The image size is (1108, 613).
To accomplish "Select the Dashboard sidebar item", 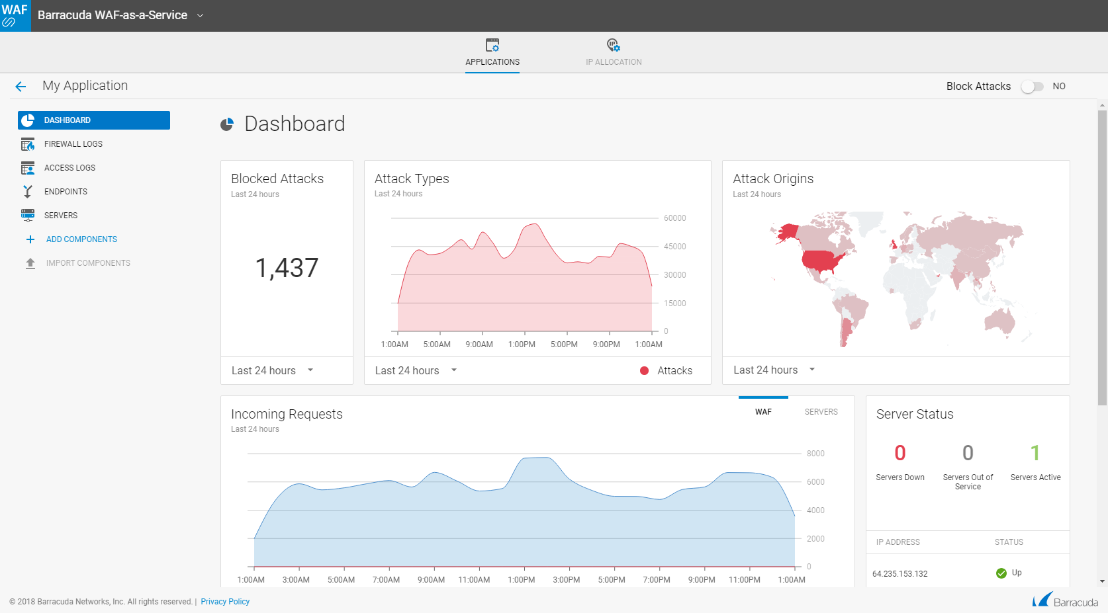I will 94,120.
